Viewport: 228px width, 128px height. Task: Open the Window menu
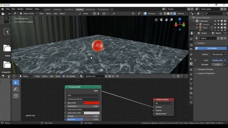pos(29,9)
